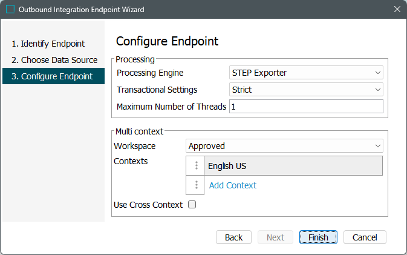407x255 pixels.
Task: Click the three-dot handle beside English US
Action: (197, 166)
